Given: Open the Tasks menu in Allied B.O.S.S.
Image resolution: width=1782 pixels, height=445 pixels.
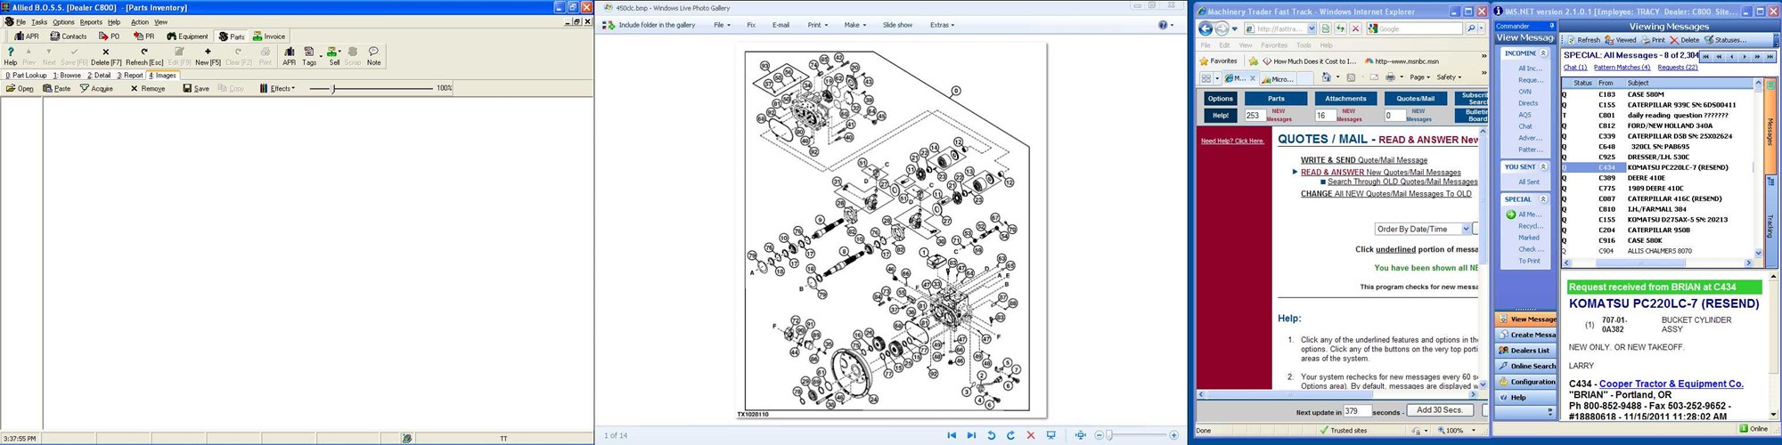Looking at the screenshot, I should click(39, 22).
